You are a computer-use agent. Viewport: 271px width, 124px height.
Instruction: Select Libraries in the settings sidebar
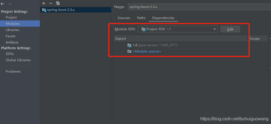click(x=13, y=30)
